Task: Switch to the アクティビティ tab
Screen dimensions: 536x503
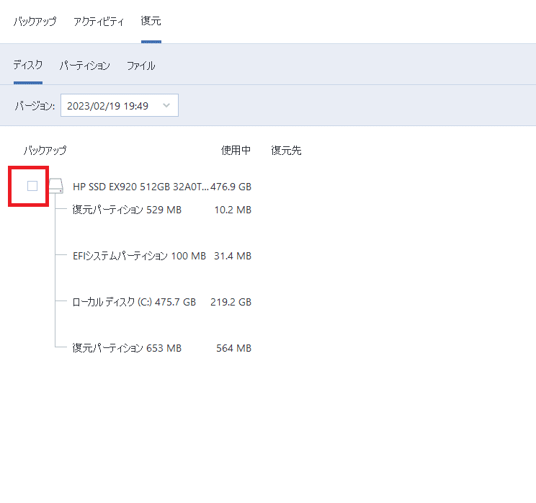Action: tap(99, 22)
